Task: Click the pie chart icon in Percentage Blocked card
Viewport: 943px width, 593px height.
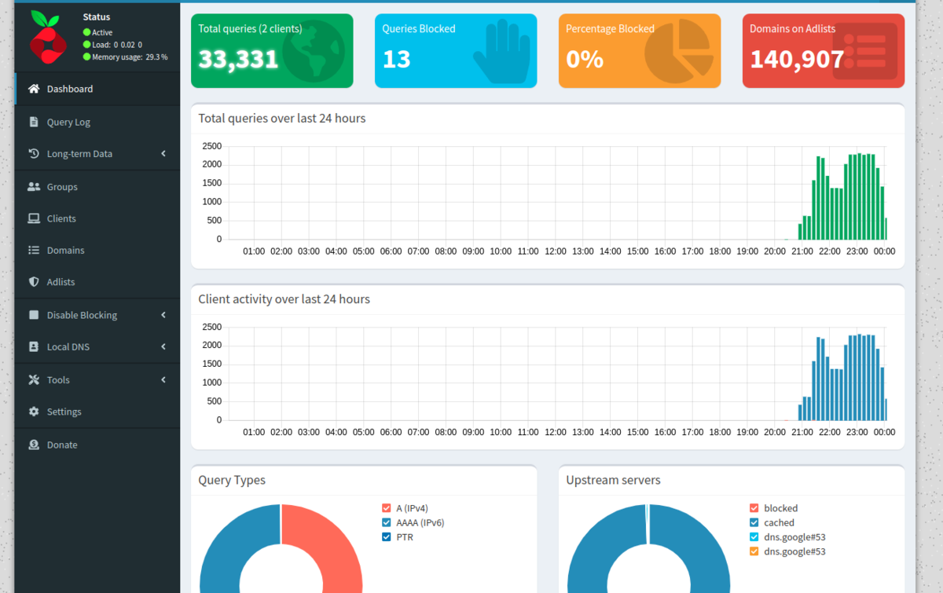Action: pos(679,51)
